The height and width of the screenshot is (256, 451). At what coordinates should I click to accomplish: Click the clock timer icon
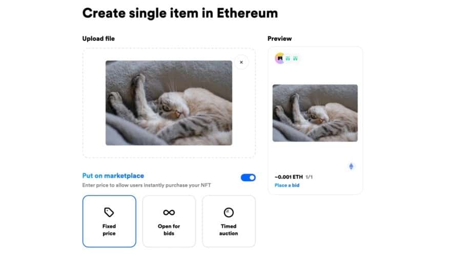[229, 212]
